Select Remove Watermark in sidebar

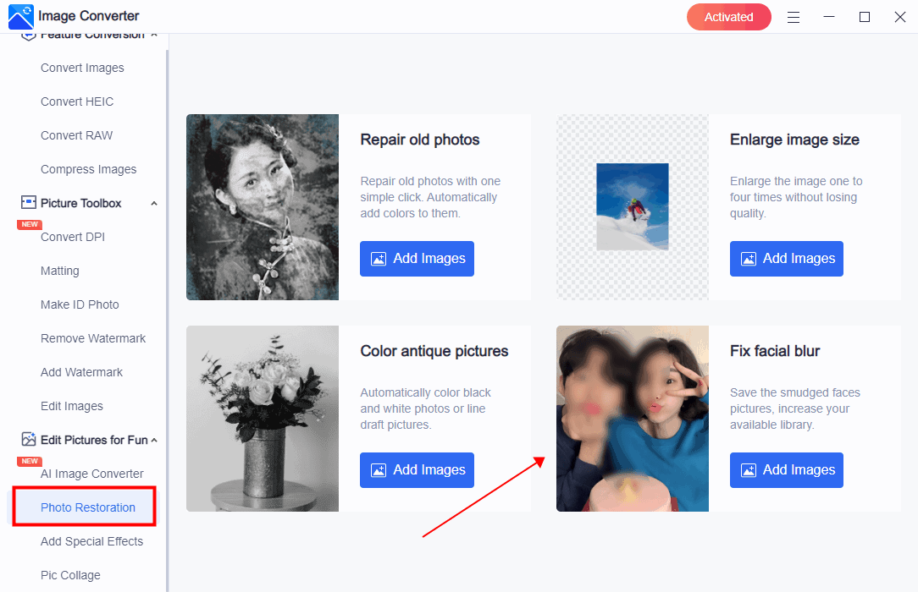93,338
